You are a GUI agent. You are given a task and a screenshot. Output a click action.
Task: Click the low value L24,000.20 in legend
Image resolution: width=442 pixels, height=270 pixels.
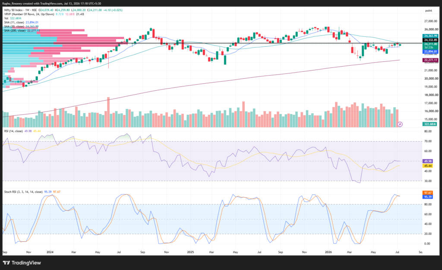78,10
